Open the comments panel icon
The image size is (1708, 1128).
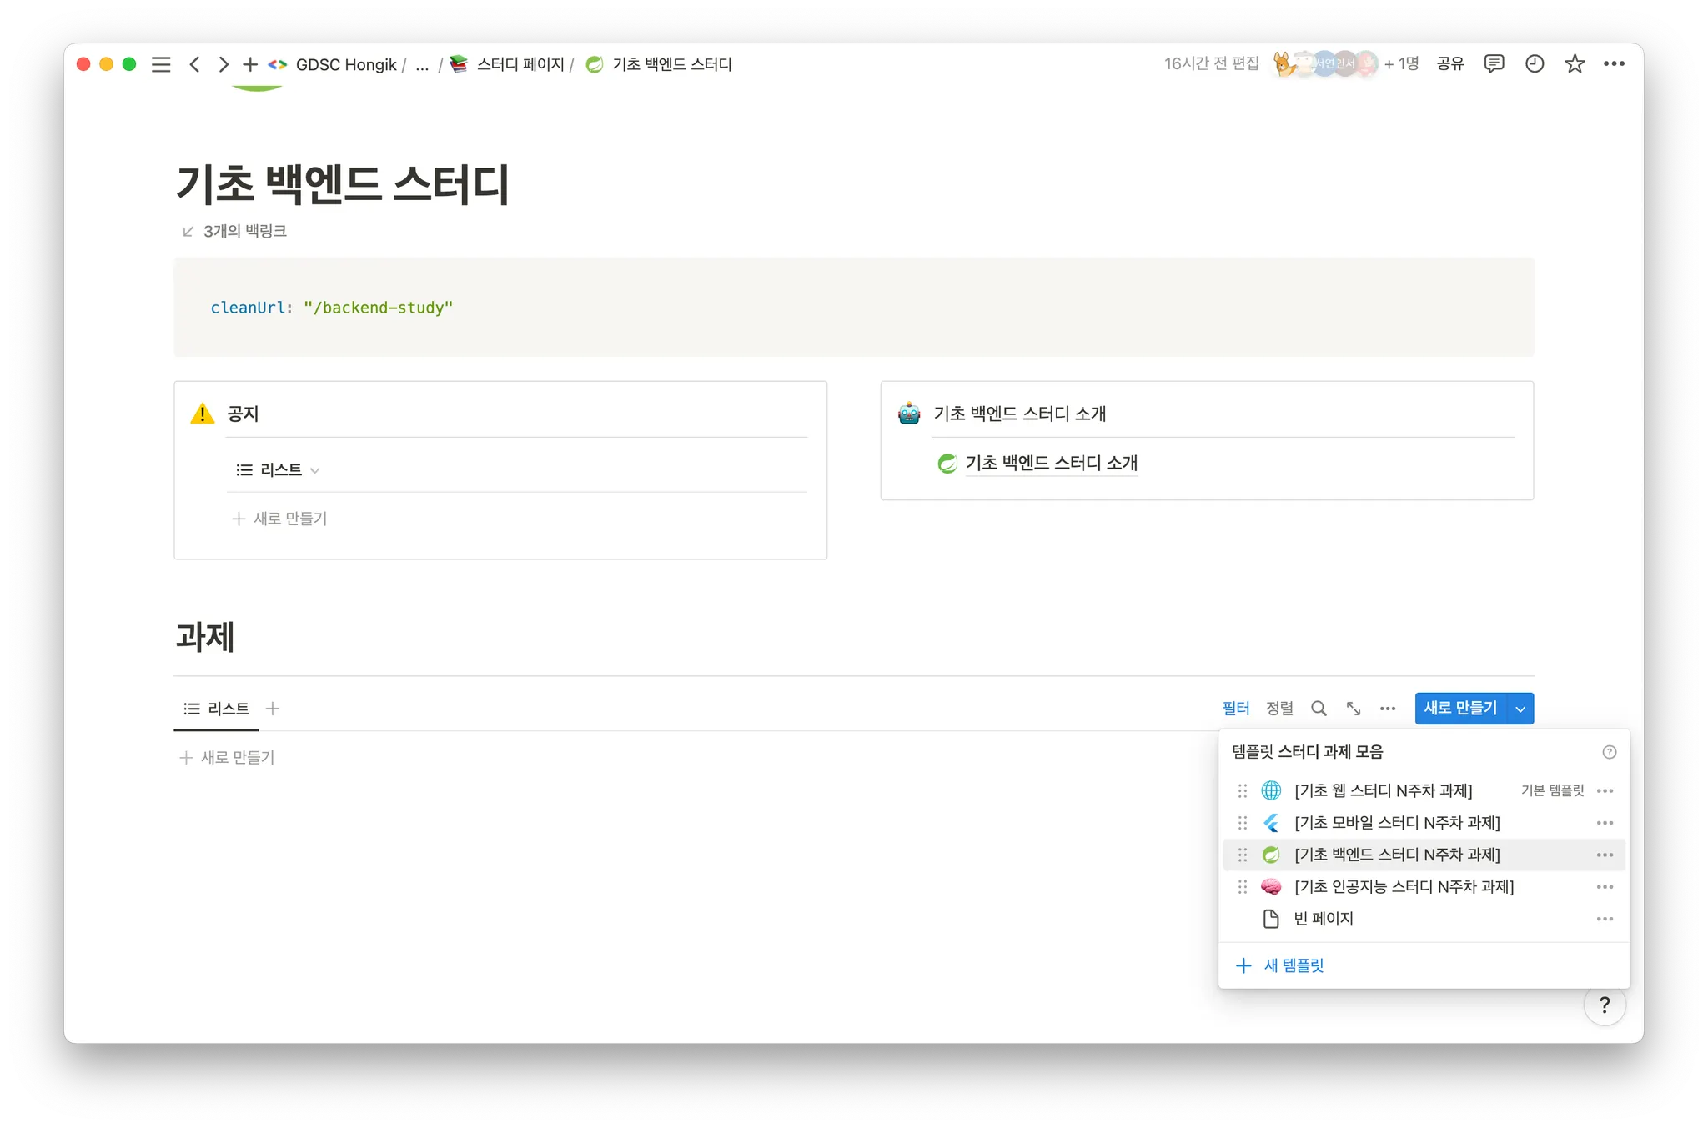(1494, 63)
